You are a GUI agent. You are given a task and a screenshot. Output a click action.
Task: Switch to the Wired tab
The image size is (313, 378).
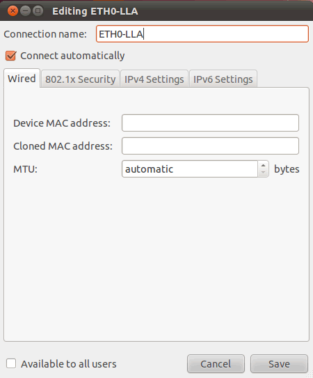click(x=22, y=79)
